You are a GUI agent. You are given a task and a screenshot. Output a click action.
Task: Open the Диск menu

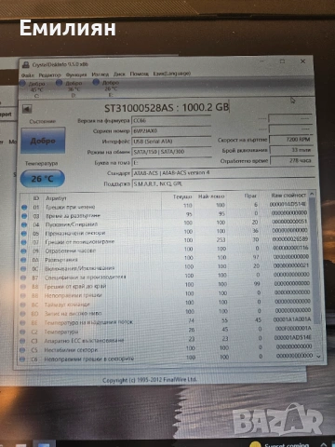click(x=119, y=74)
